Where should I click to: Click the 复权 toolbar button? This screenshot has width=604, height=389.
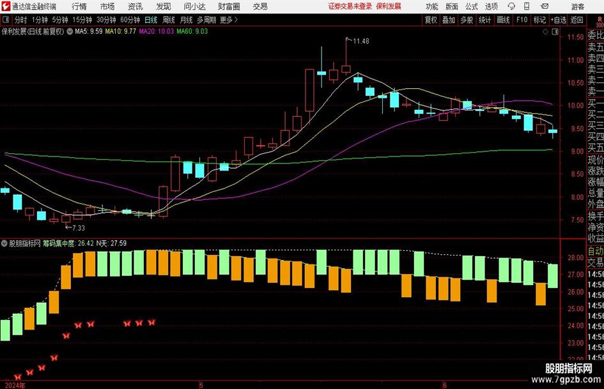point(431,20)
